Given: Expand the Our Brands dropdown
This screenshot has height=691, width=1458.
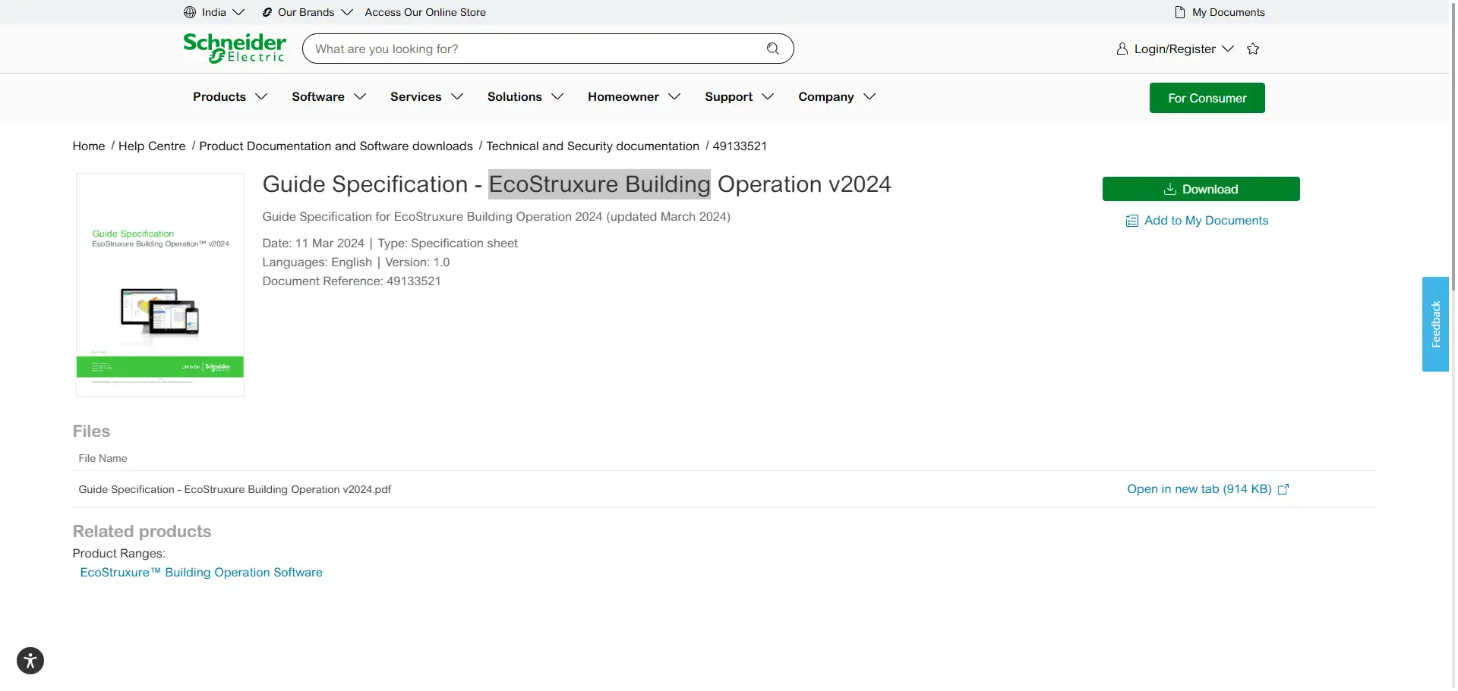Looking at the screenshot, I should [x=347, y=12].
